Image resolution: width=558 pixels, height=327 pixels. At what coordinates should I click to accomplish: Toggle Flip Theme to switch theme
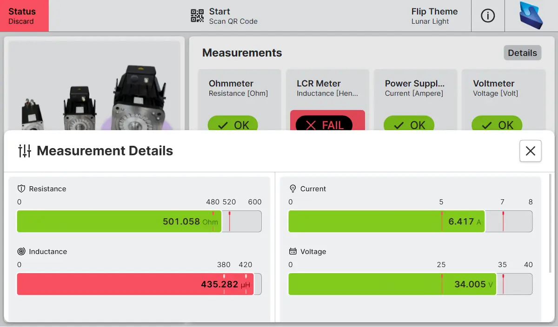(434, 16)
